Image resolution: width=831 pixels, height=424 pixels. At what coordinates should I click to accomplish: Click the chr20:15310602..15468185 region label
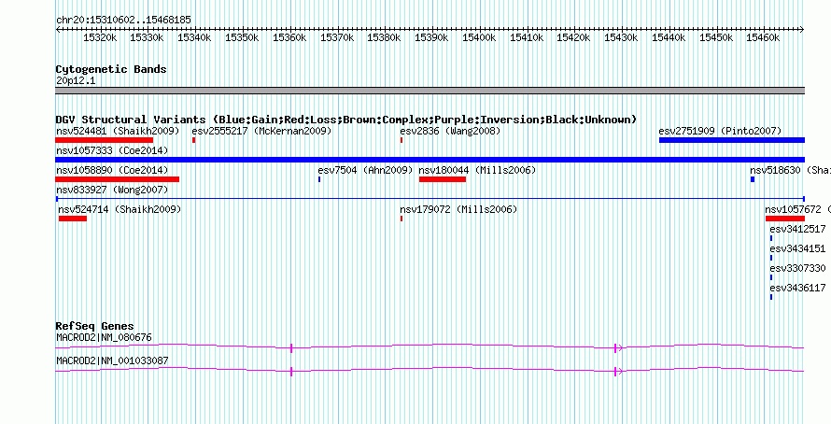click(x=123, y=20)
